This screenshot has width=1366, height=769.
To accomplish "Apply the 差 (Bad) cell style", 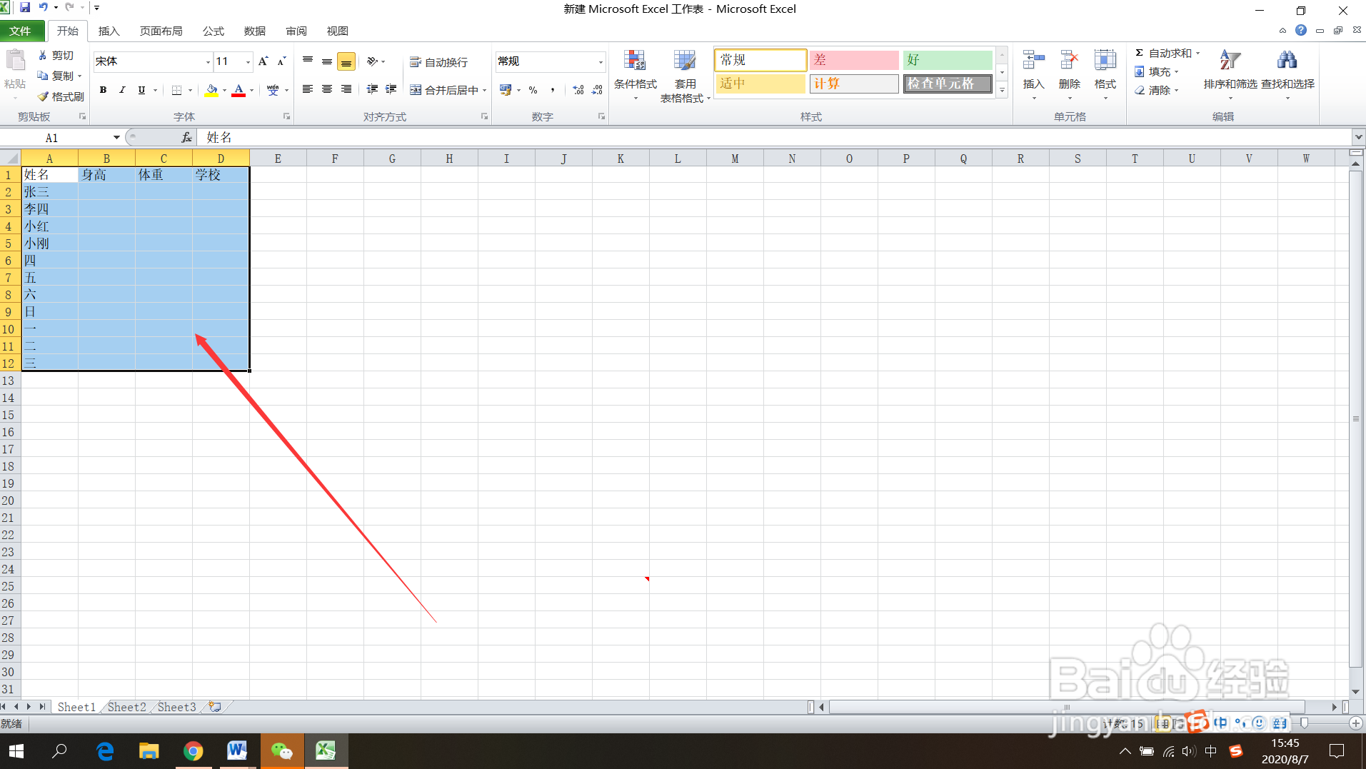I will pyautogui.click(x=853, y=60).
